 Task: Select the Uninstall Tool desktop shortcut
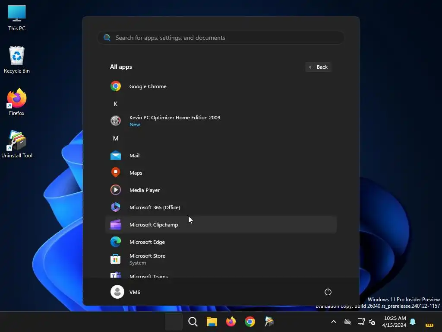(17, 144)
